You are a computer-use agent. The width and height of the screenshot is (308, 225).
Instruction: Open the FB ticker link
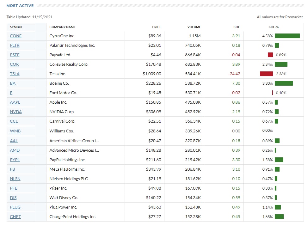point(12,169)
